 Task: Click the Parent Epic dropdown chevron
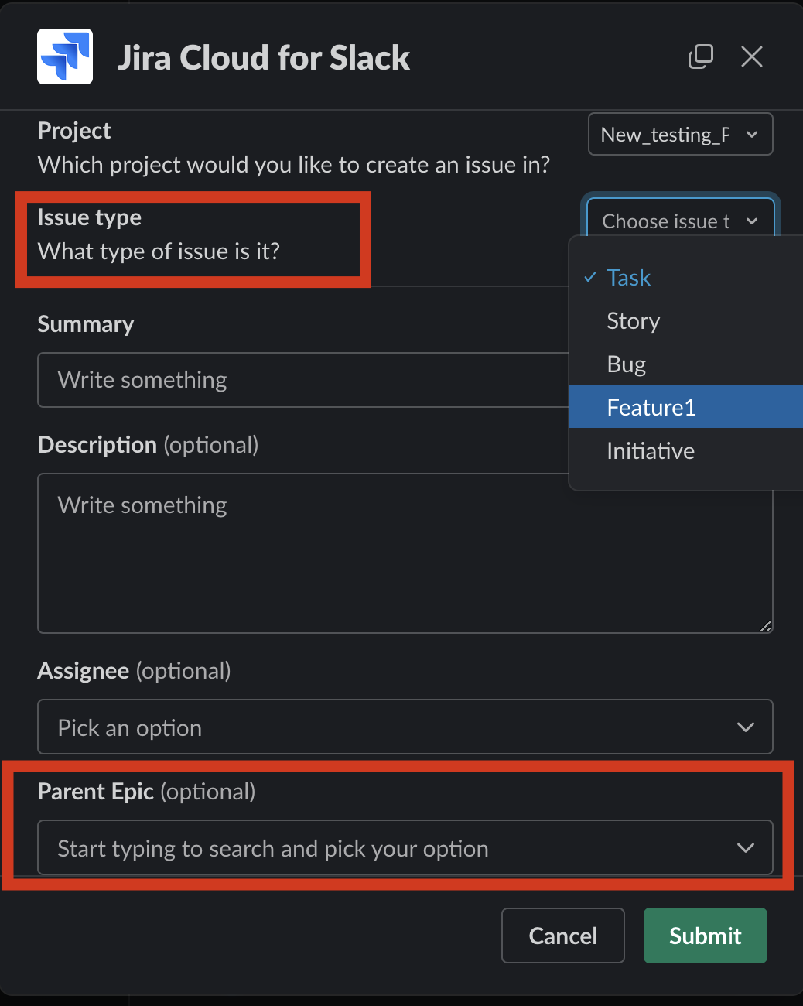click(x=745, y=847)
